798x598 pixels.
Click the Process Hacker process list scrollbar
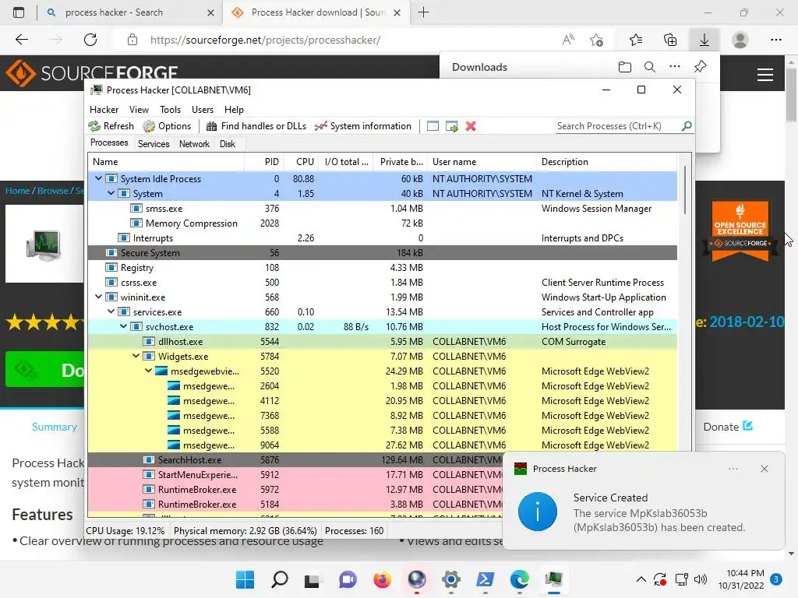pos(685,190)
